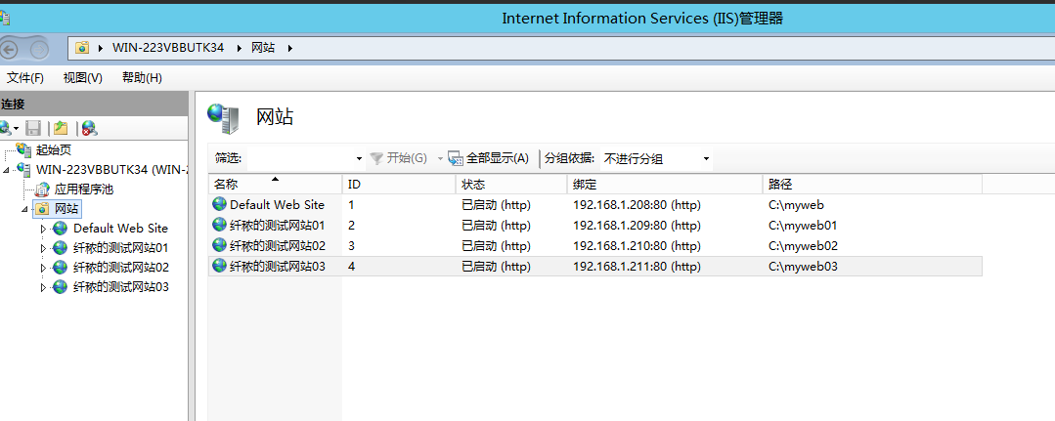Click the 筛选 filter text input
The image size is (1055, 421).
[x=301, y=159]
